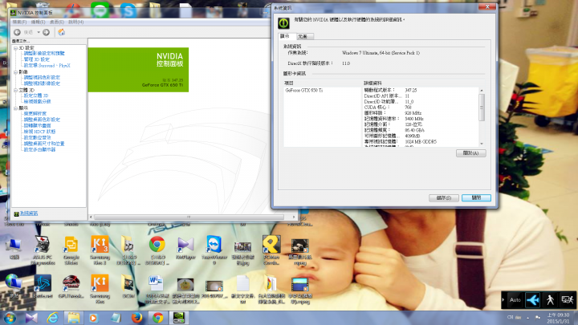Open File Explorer from taskbar

click(x=73, y=318)
